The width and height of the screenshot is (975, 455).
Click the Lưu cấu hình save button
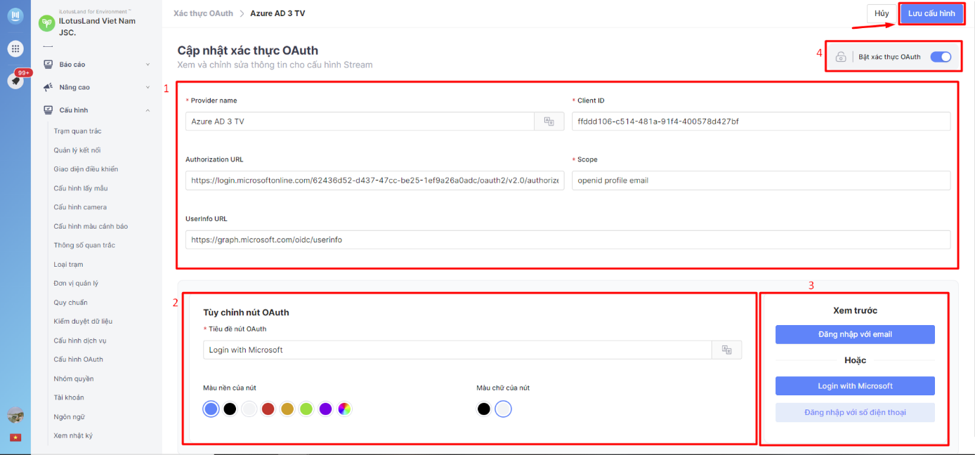tap(931, 13)
